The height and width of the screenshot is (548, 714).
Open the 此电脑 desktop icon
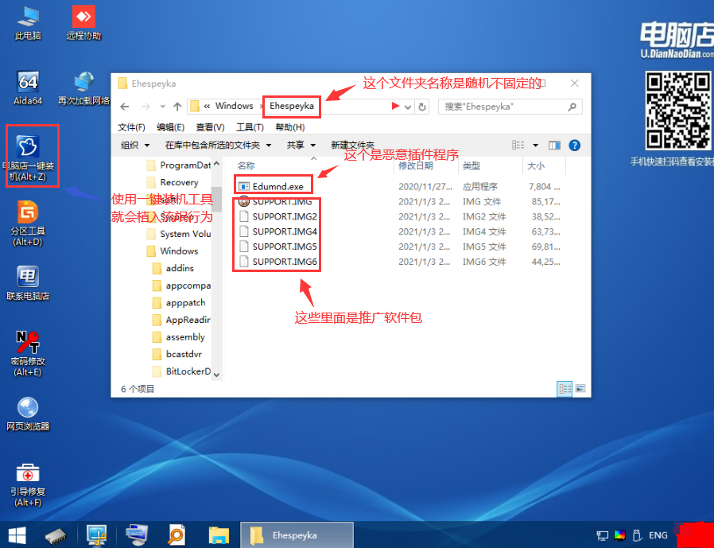(x=28, y=23)
